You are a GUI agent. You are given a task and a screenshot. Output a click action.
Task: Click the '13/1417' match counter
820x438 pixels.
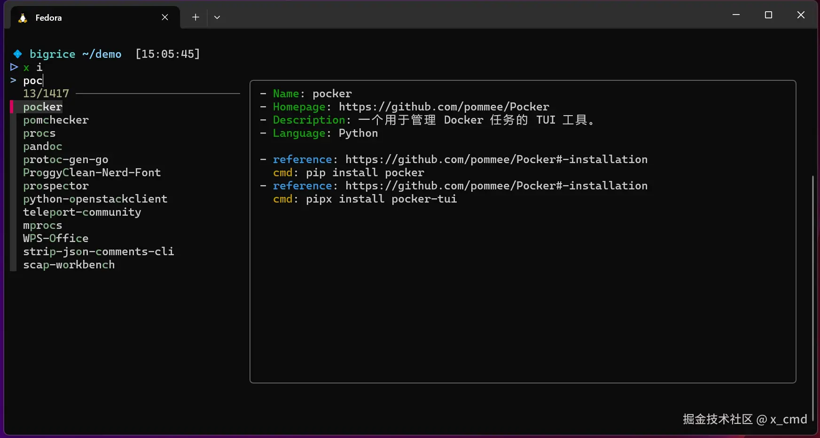[46, 94]
